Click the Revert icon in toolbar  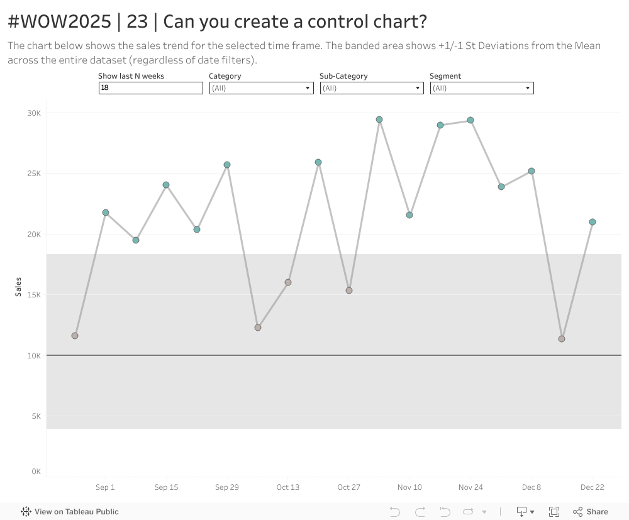click(x=445, y=512)
